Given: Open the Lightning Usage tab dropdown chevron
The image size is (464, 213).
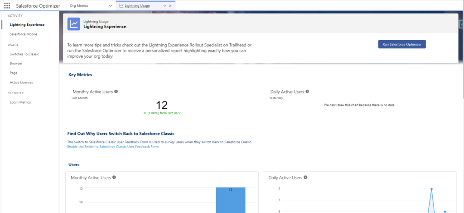Looking at the screenshot, I should (x=165, y=5).
